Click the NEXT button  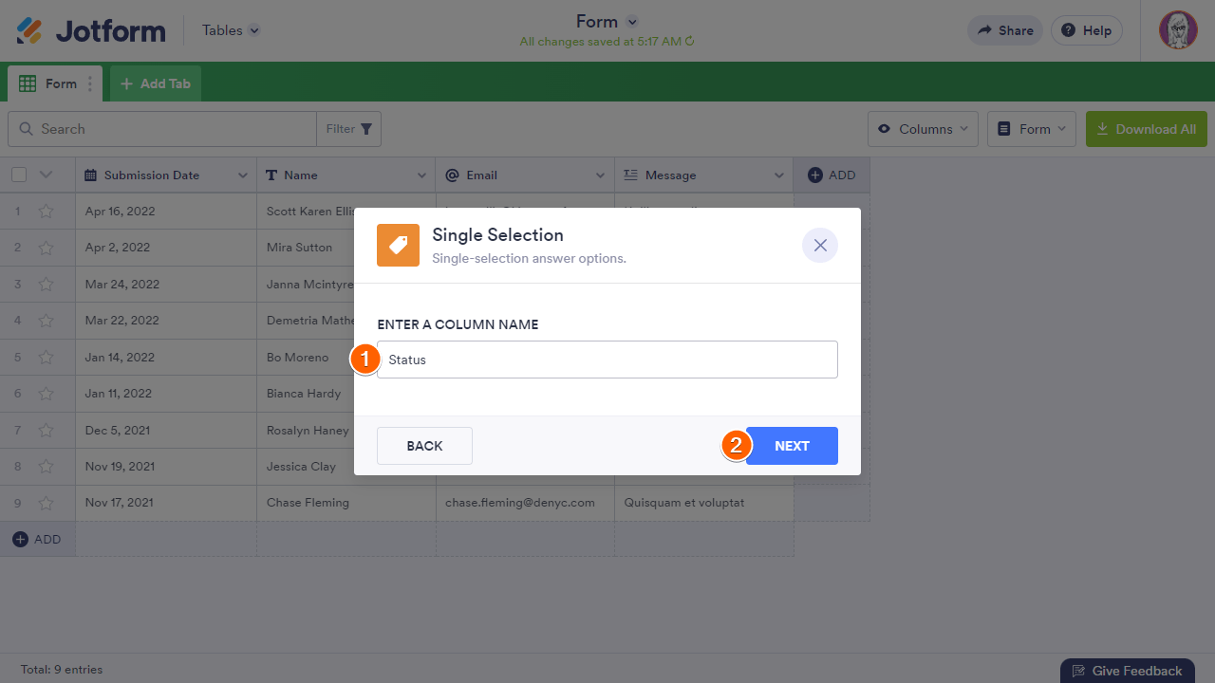point(792,446)
